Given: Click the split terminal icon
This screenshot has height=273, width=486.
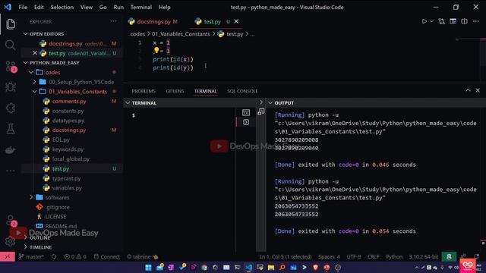Looking at the screenshot, I should pos(261,111).
